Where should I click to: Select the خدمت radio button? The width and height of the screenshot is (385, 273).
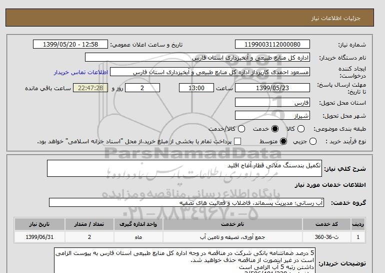[275, 129]
